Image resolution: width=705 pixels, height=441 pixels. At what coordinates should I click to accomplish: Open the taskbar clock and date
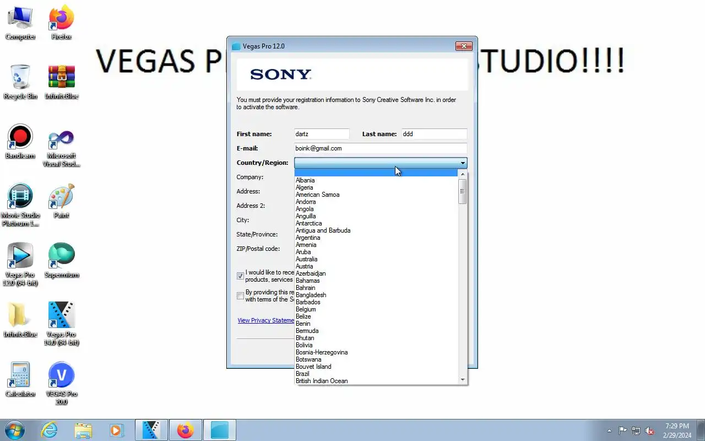click(677, 431)
